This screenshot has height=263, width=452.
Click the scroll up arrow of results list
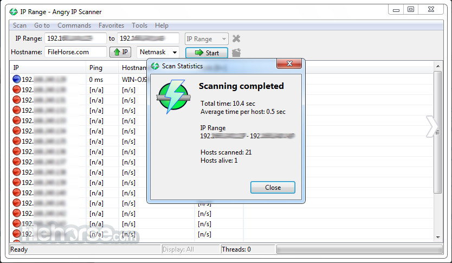pos(438,66)
